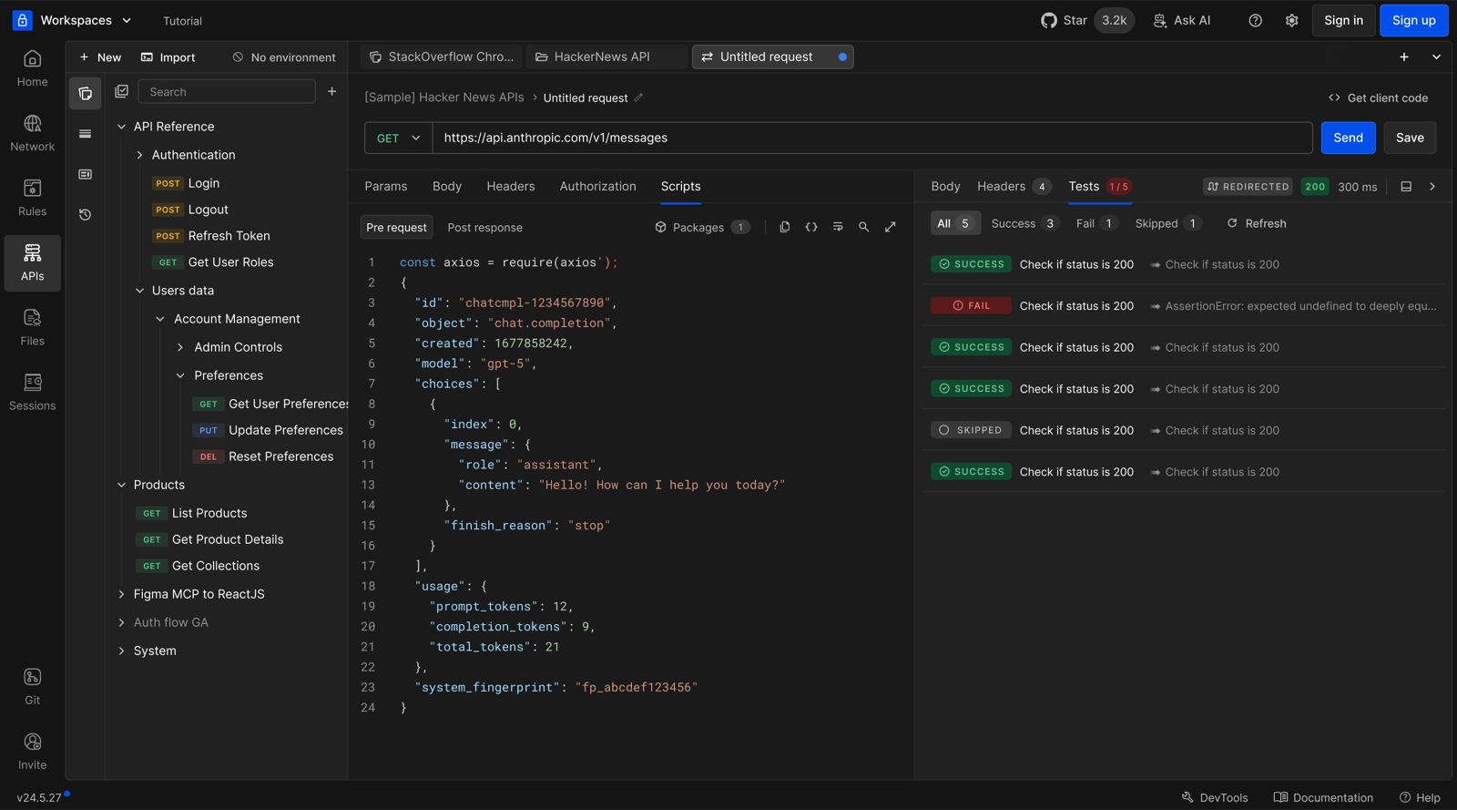This screenshot has width=1457, height=810.
Task: Switch to the request Body tab
Action: point(447,186)
